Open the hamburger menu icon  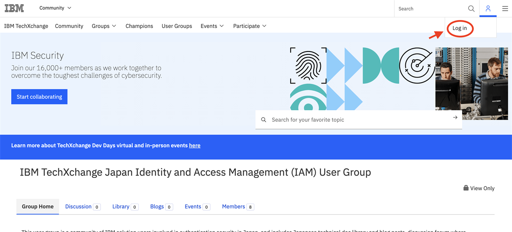tap(505, 9)
